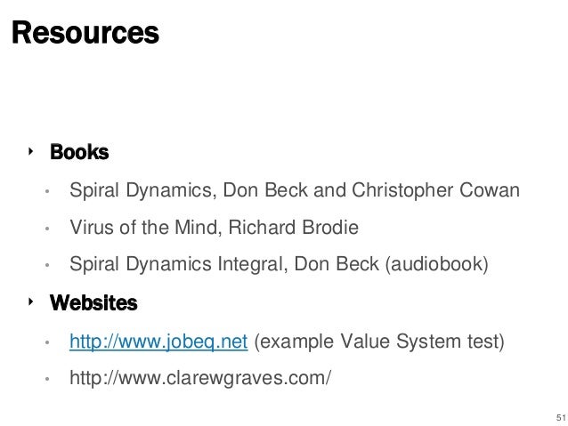Expand the arrow bullet beside Books
The width and height of the screenshot is (568, 426).
(30, 151)
